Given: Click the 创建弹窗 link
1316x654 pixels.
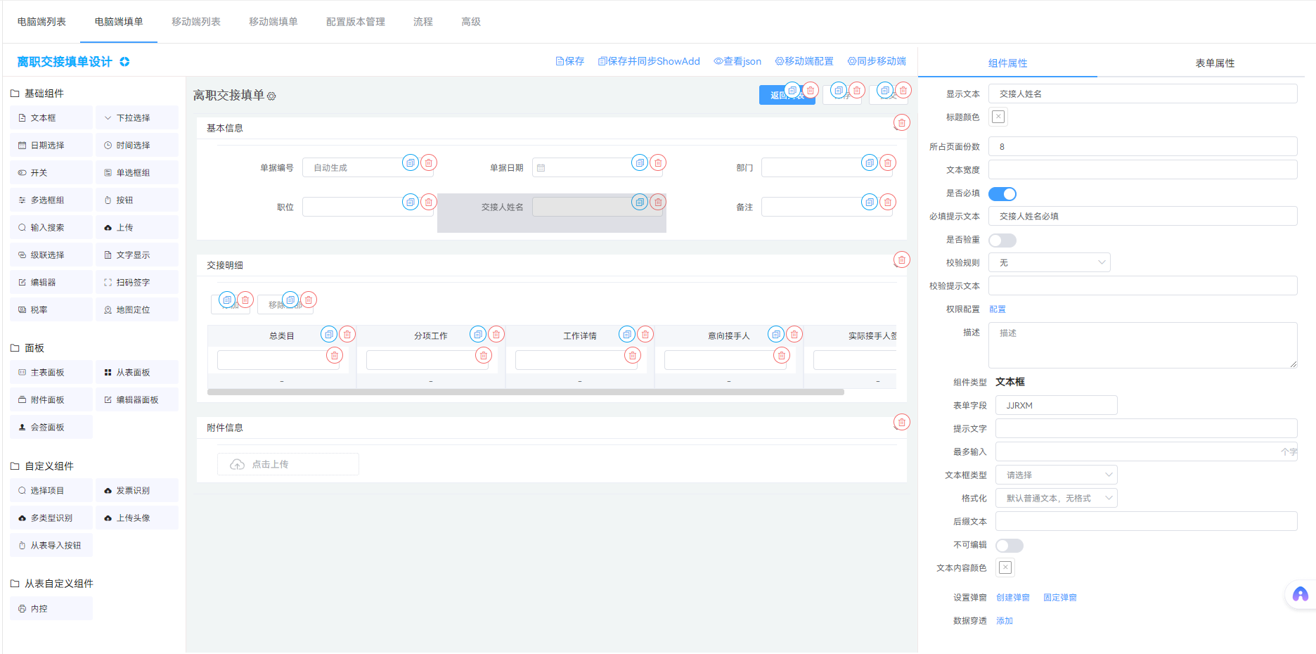Looking at the screenshot, I should tap(1013, 598).
